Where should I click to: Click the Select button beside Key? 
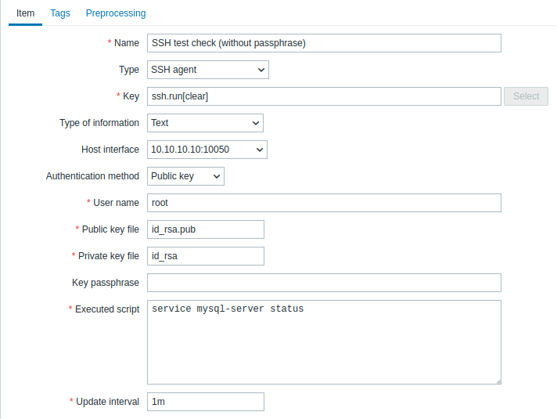click(526, 96)
